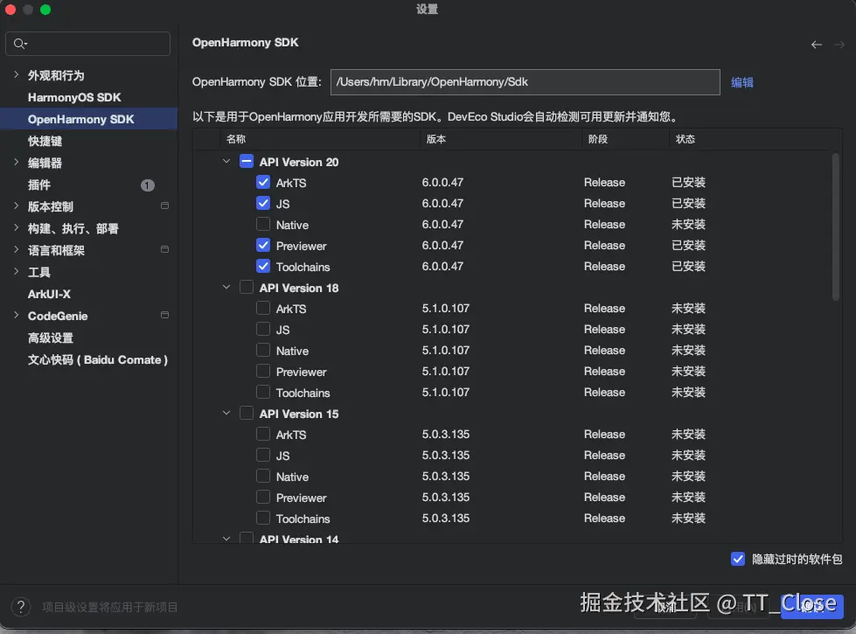This screenshot has height=634, width=856.
Task: Click the back navigation arrow at top right
Action: [817, 44]
